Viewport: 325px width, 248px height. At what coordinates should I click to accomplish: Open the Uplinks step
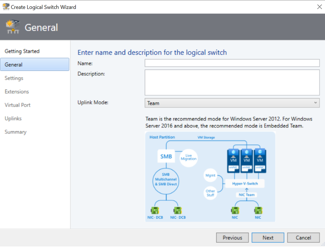point(13,118)
